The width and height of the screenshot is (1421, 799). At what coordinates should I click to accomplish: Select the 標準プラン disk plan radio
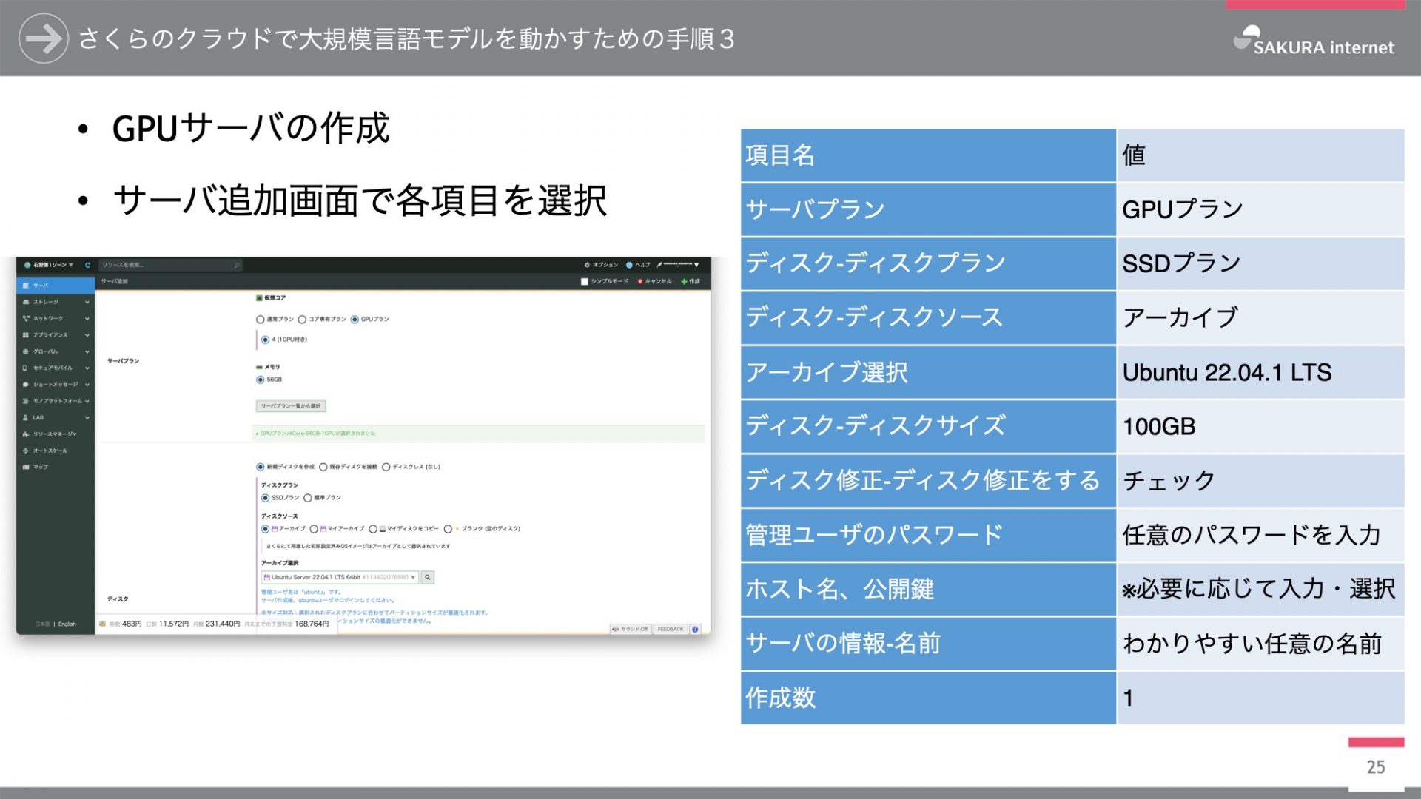308,498
